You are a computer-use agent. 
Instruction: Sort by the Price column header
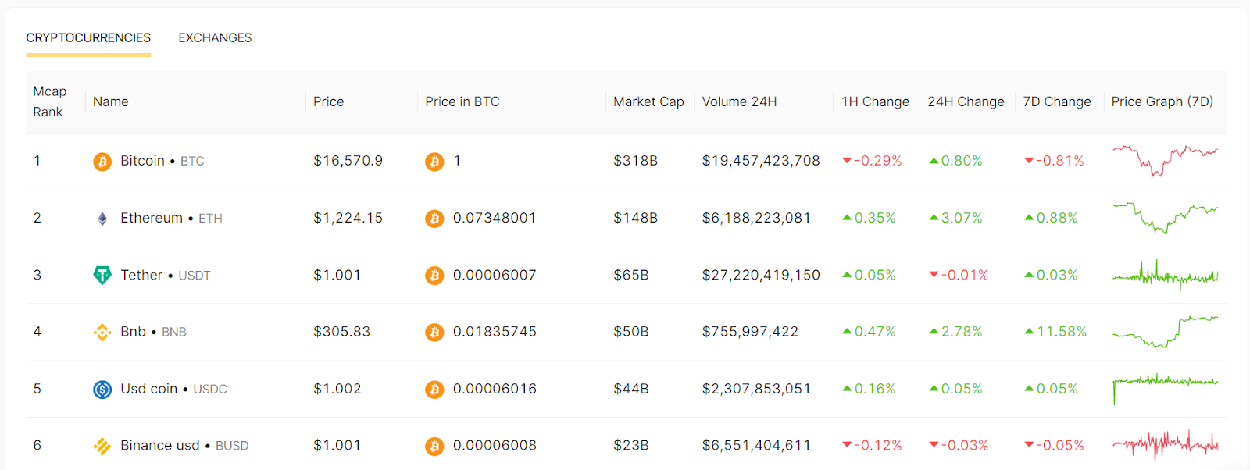329,101
